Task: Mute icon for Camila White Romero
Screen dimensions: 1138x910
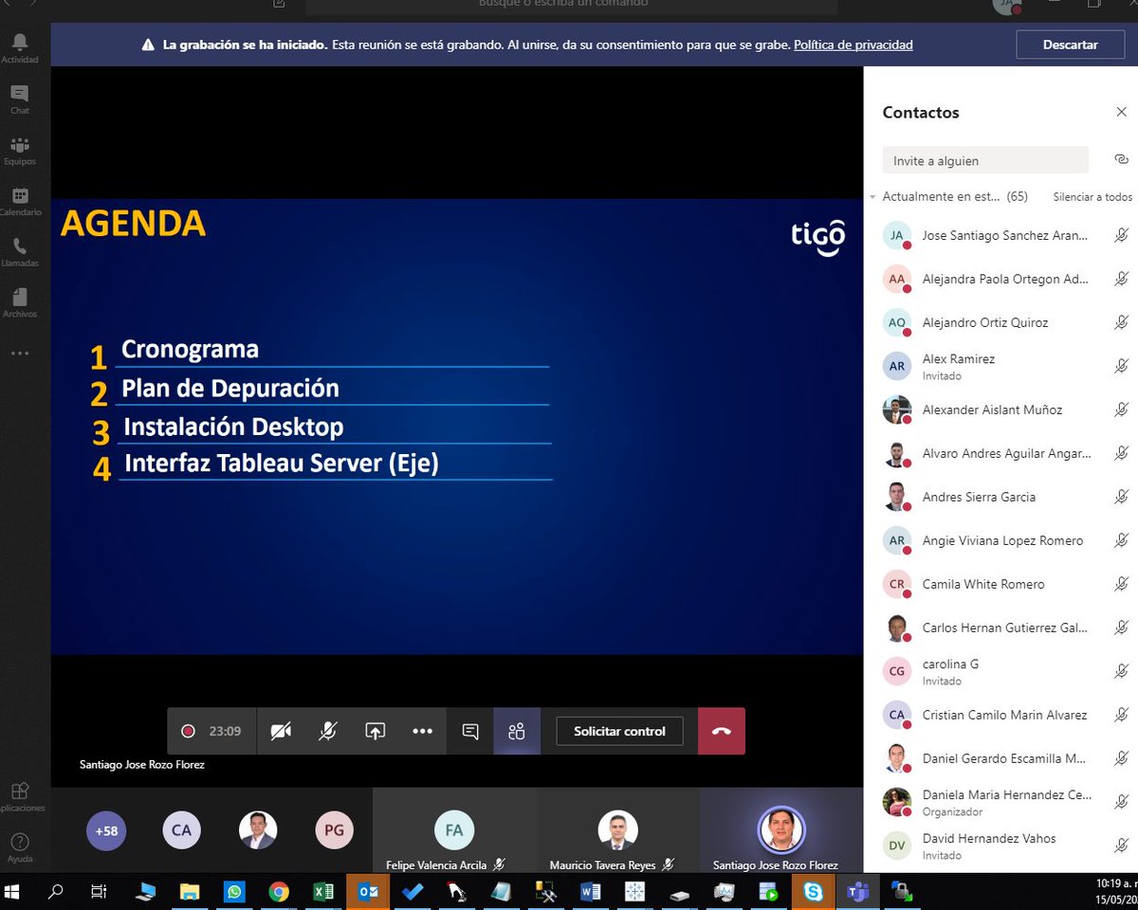Action: [x=1121, y=584]
